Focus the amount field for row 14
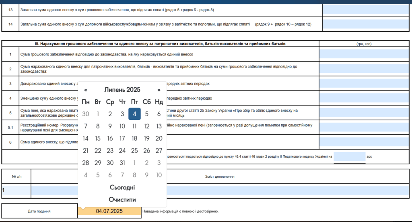The width and height of the screenshot is (412, 222). pyautogui.click(x=365, y=24)
